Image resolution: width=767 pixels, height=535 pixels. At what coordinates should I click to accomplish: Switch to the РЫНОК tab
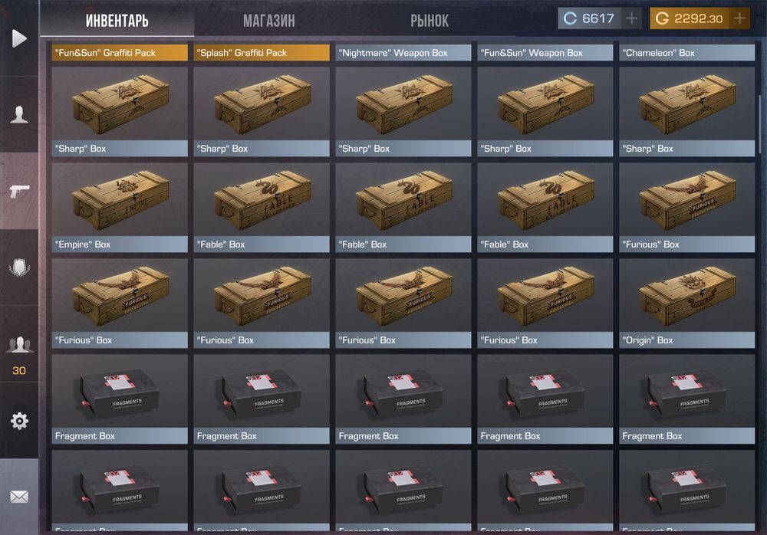430,21
